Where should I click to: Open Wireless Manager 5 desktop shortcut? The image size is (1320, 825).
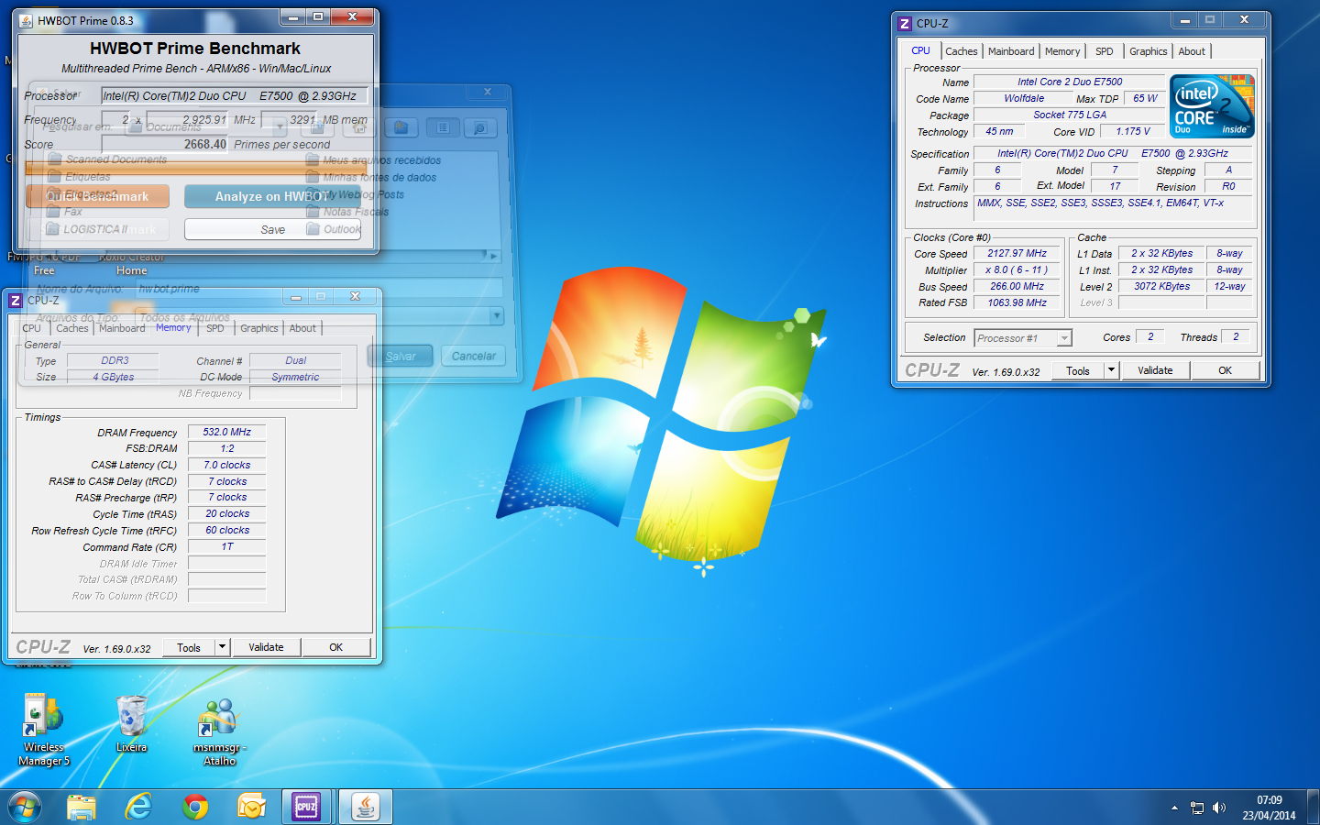43,731
